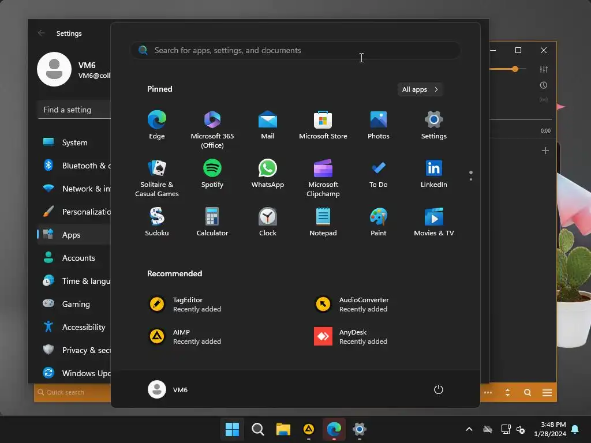This screenshot has width=591, height=443.
Task: Open VM6 user account menu in Start
Action: (x=168, y=389)
